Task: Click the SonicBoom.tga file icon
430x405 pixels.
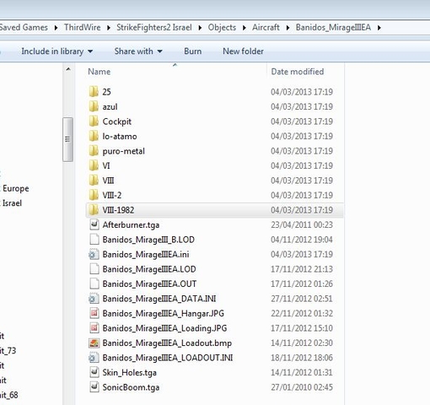Action: pyautogui.click(x=94, y=387)
